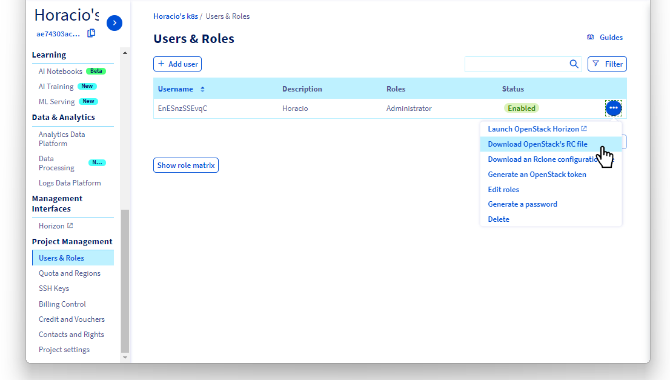Image resolution: width=670 pixels, height=380 pixels.
Task: Open the Horacio's k8s breadcrumb link
Action: (176, 16)
